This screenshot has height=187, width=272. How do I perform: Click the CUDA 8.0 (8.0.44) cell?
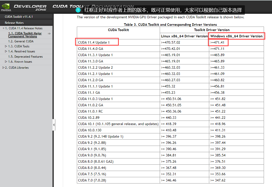118,168
